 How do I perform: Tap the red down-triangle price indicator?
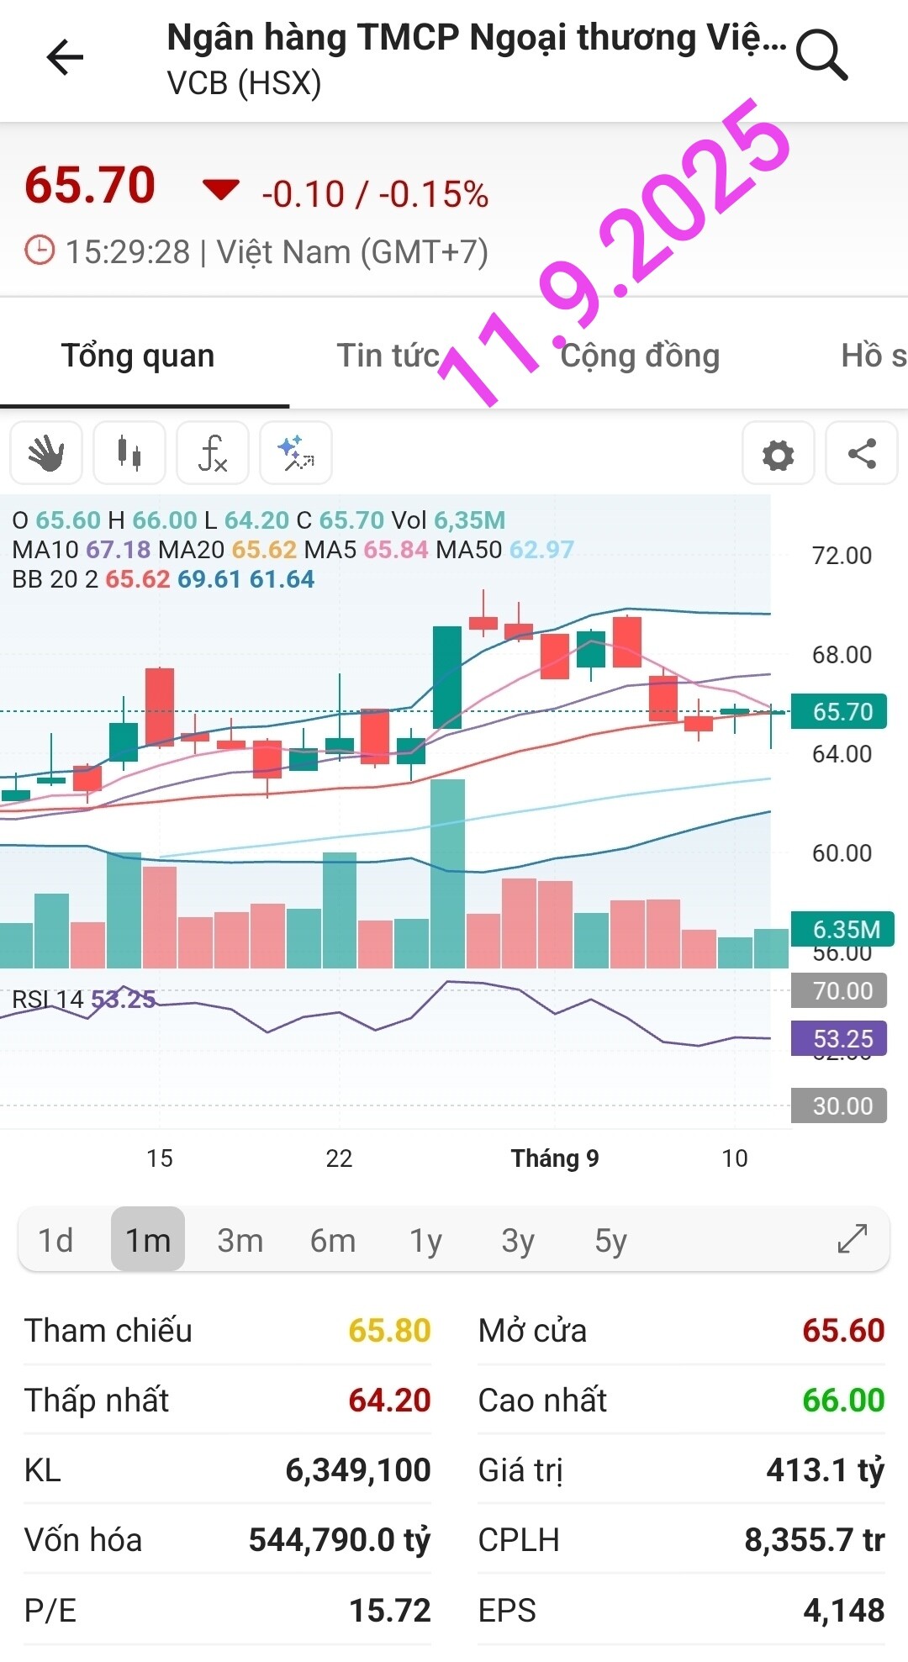click(221, 190)
